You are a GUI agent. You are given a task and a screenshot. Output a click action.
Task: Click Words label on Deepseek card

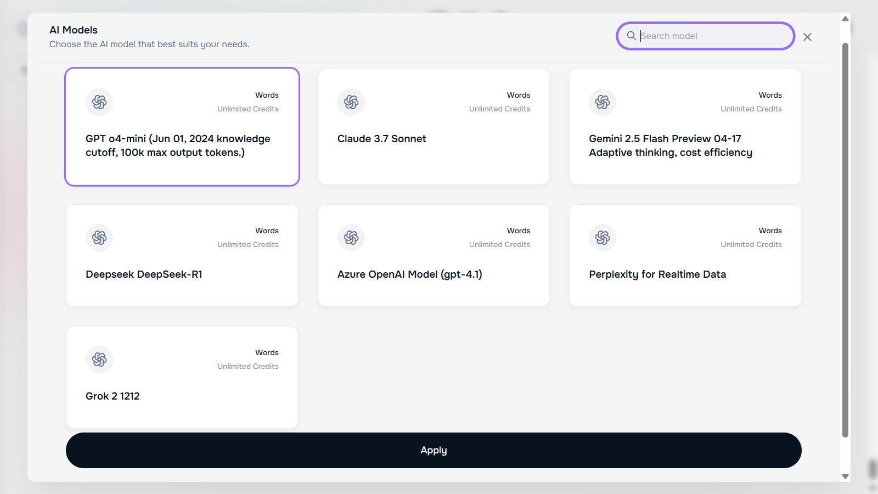coord(267,231)
